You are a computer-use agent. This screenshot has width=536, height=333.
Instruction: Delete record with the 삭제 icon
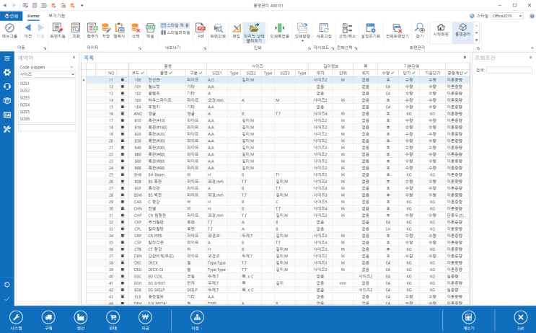tap(136, 28)
